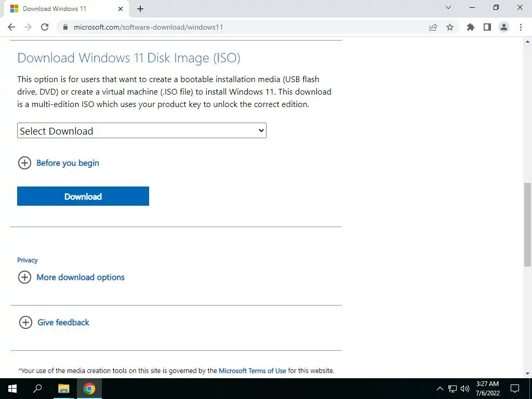The image size is (532, 399).
Task: Reload the page with the refresh icon
Action: pyautogui.click(x=45, y=27)
